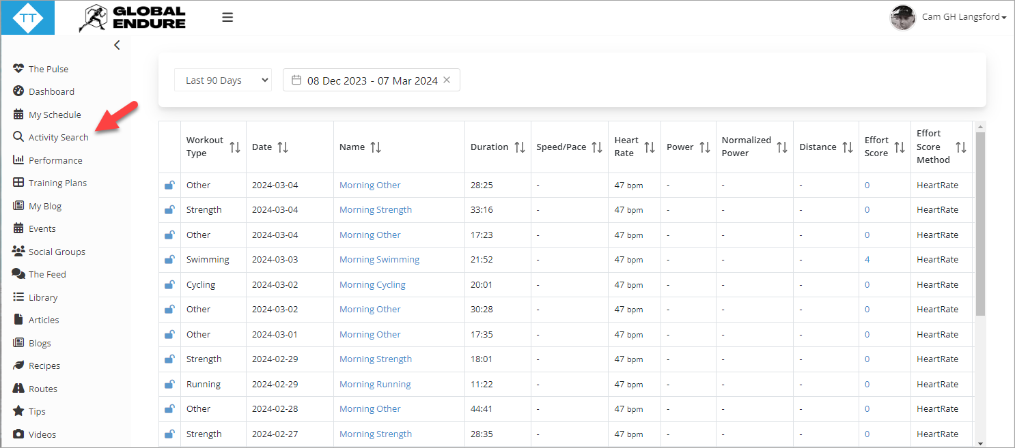Sort by Heart Rate column arrows

650,147
